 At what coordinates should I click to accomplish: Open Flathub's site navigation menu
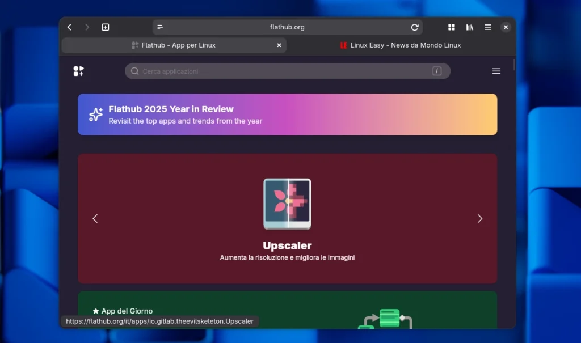496,71
